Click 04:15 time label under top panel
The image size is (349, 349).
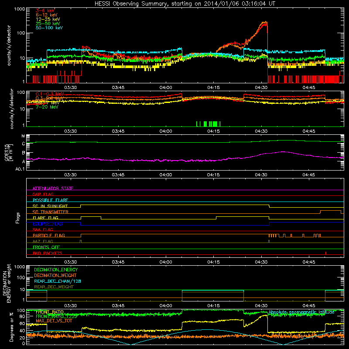[213, 88]
